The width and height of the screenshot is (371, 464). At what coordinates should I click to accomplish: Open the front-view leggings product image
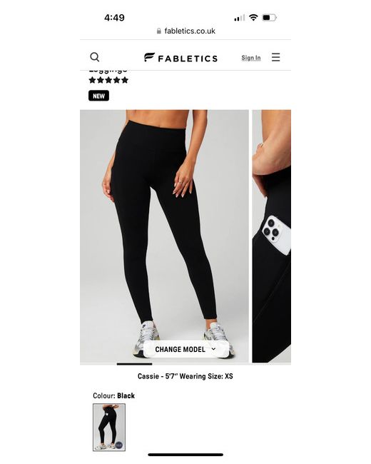164,236
